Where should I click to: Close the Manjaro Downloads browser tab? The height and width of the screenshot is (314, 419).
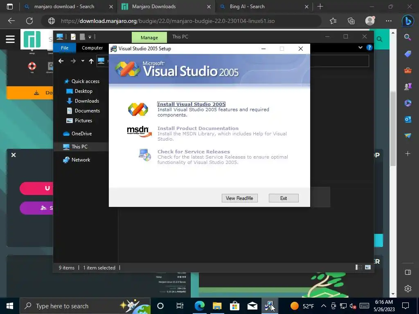209,7
